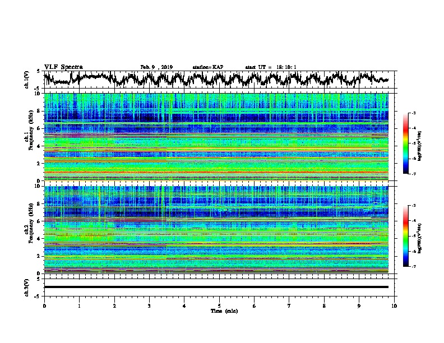This screenshot has height=343, width=444.
Task: Click time axis tick label '3'
Action: tap(149, 306)
